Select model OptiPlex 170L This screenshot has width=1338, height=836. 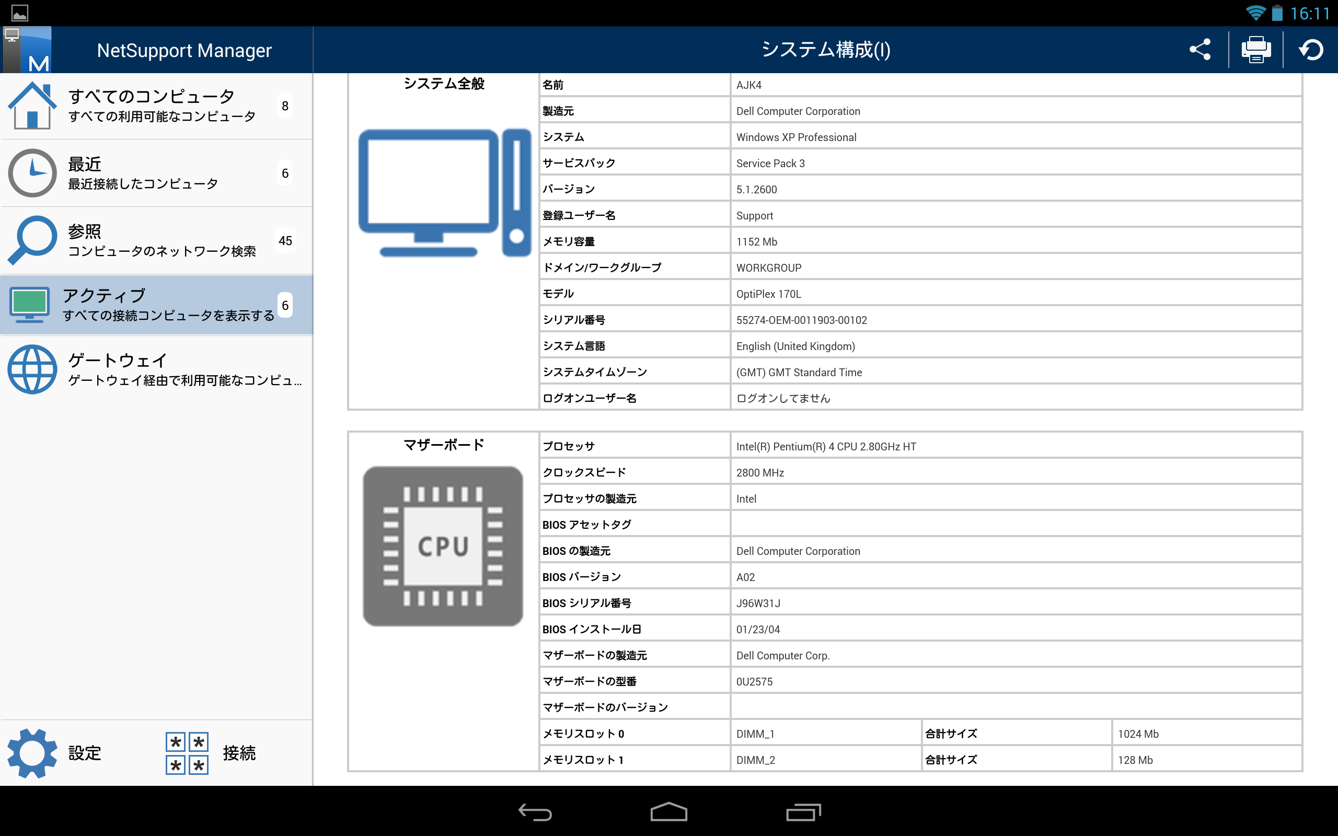768,294
